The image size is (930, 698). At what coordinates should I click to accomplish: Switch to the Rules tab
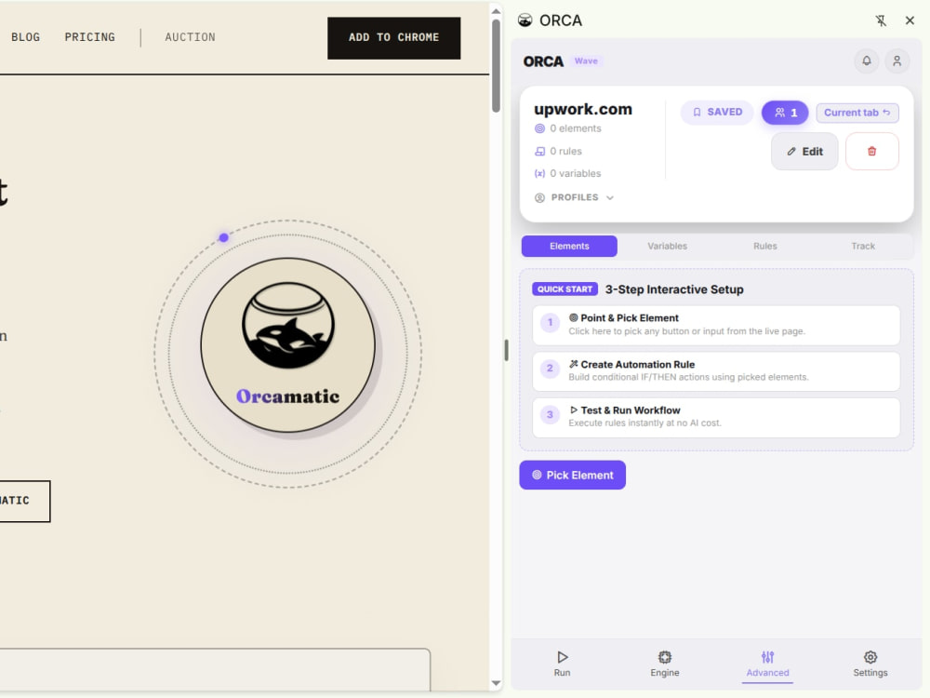[765, 247]
